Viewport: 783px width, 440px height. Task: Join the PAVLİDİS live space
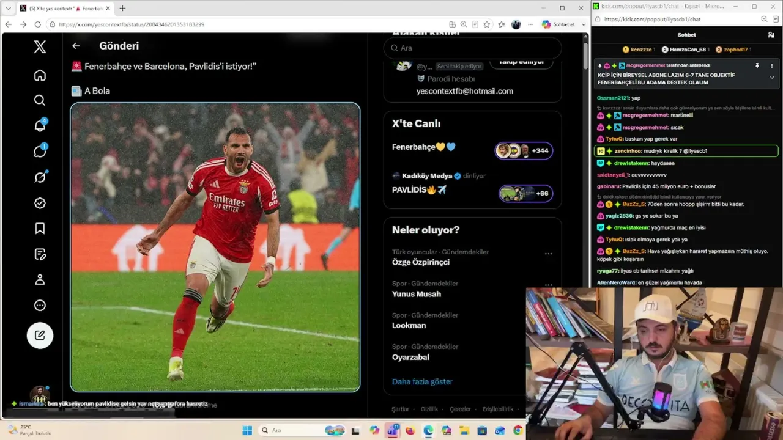click(420, 189)
